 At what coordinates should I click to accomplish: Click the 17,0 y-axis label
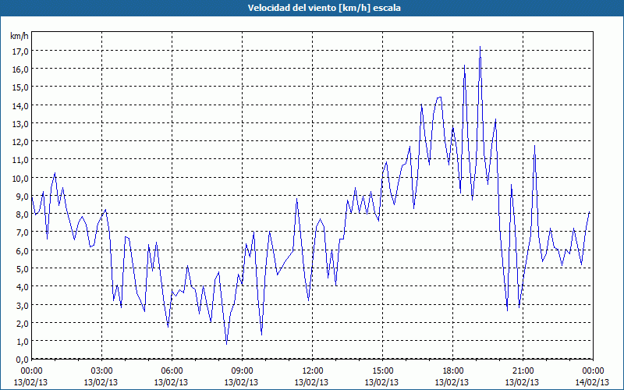click(x=20, y=51)
